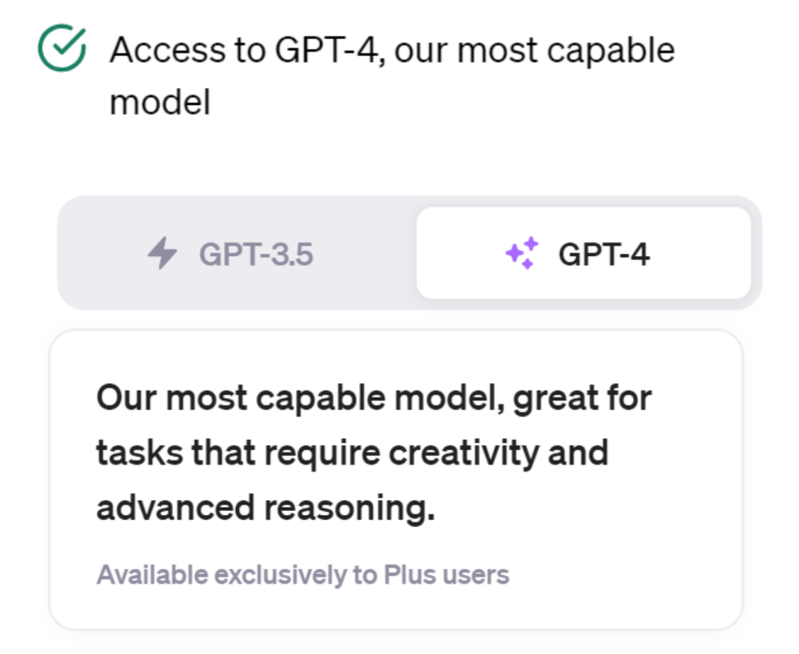The height and width of the screenshot is (654, 799).
Task: Click the green circled checkmark icon
Action: (x=61, y=49)
